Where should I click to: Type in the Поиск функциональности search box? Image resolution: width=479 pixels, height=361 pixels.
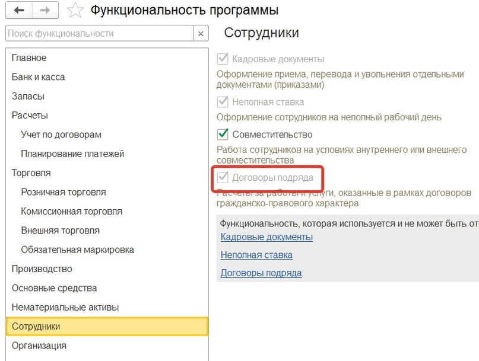point(99,34)
